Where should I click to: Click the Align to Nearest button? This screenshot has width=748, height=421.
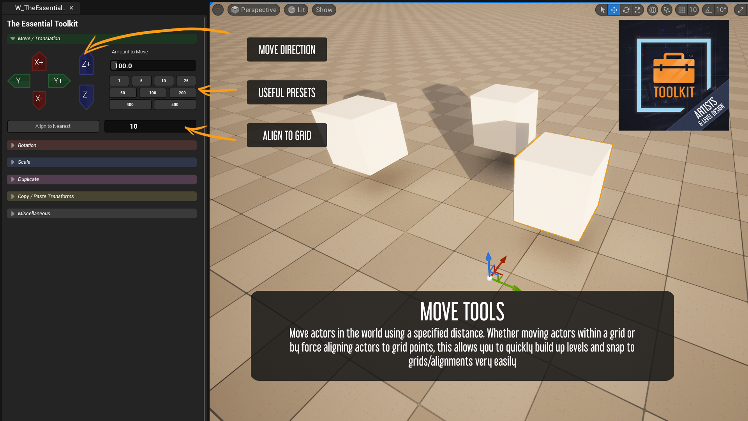(x=53, y=126)
